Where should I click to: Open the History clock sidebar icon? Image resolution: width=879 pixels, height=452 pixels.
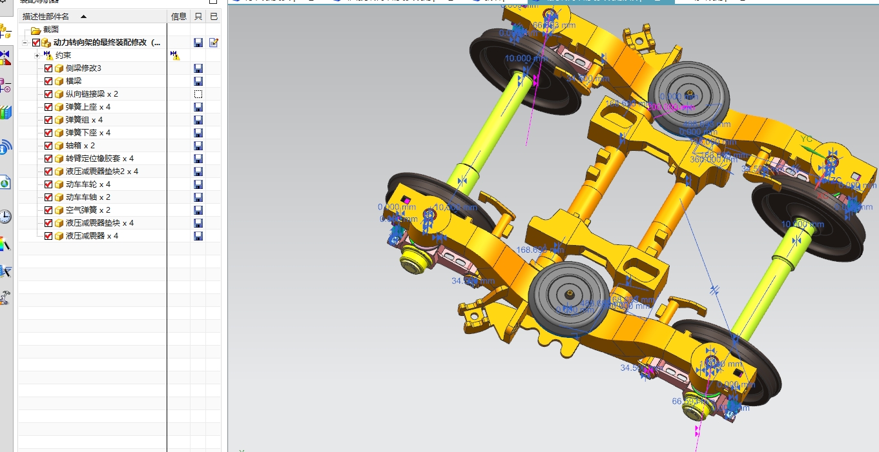pos(5,217)
